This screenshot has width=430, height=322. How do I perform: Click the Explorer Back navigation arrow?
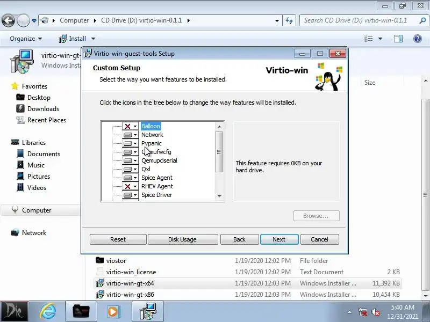coord(8,20)
